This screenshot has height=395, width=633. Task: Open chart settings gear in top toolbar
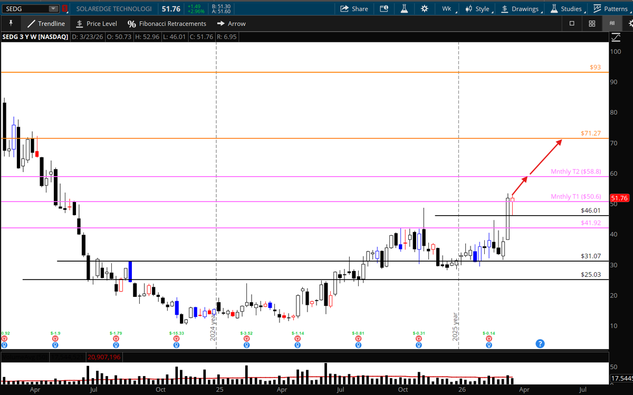coord(425,9)
